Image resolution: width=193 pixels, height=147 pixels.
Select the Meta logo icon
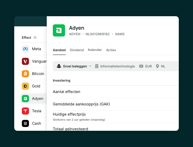coord(25,49)
